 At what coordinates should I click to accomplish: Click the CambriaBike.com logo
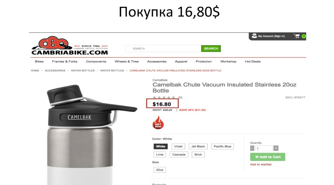point(70,46)
